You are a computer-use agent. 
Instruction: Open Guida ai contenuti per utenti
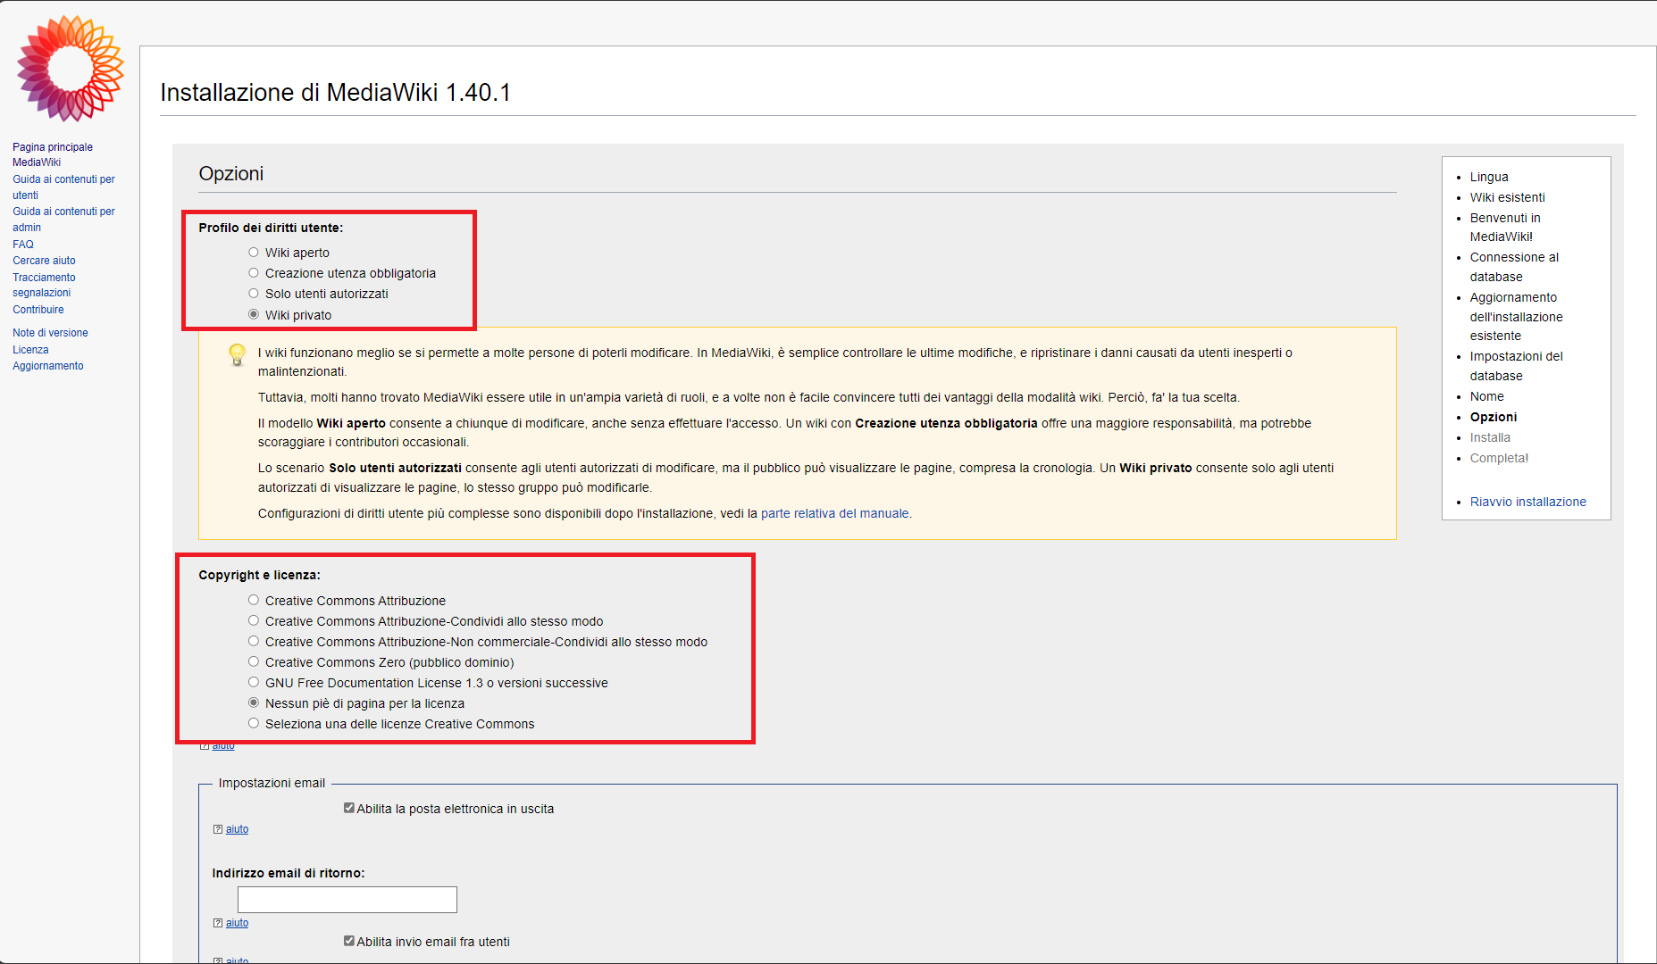63,187
